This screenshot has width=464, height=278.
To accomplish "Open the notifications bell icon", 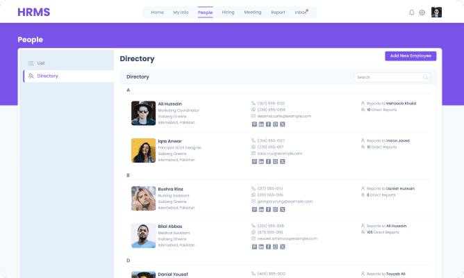I will pyautogui.click(x=411, y=13).
